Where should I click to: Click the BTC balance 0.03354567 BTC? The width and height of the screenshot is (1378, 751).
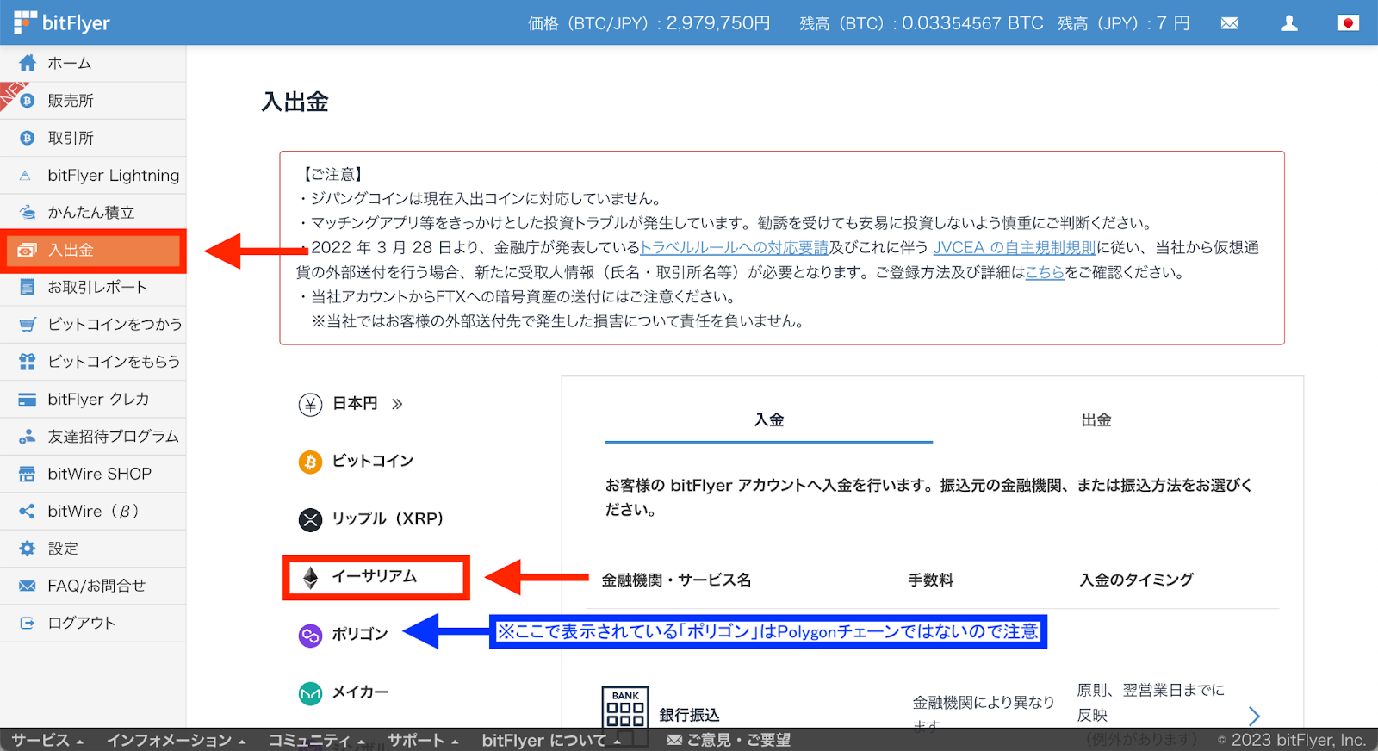[x=972, y=23]
